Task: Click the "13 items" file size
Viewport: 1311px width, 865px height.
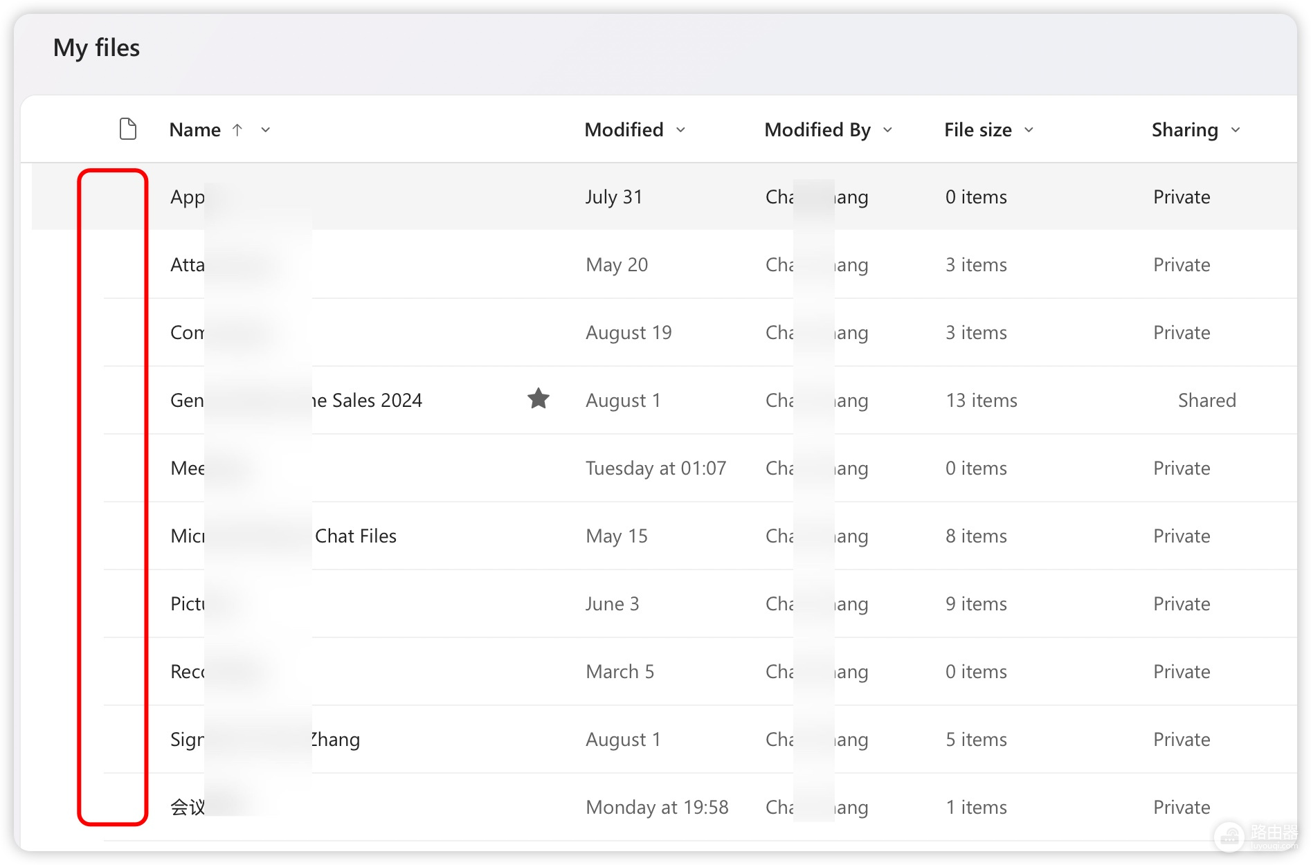Action: [x=982, y=401]
